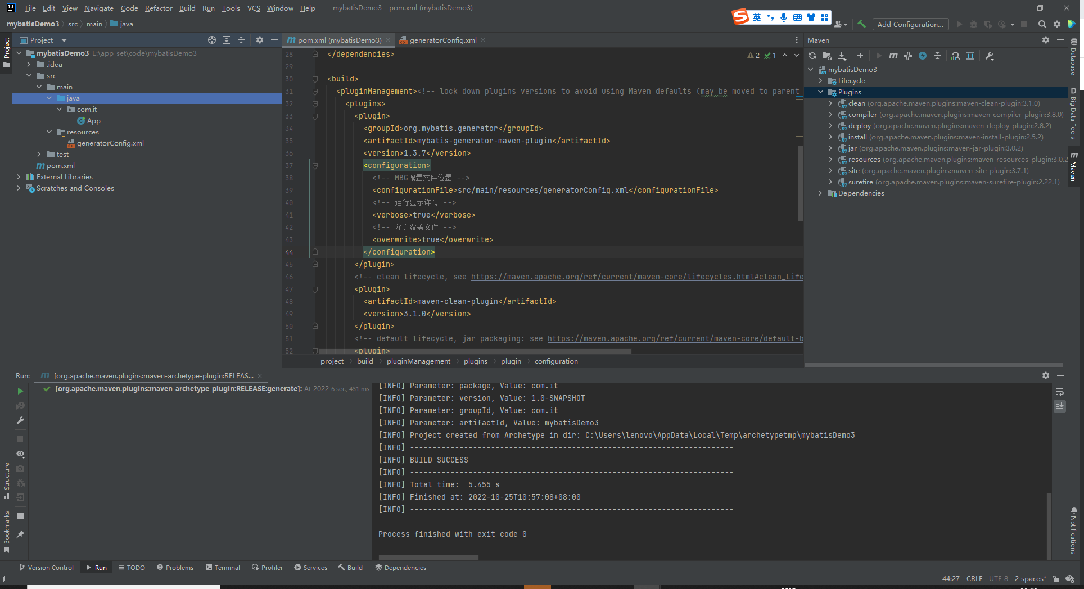The height and width of the screenshot is (589, 1084).
Task: Toggle scroll to end in console
Action: [x=1060, y=406]
